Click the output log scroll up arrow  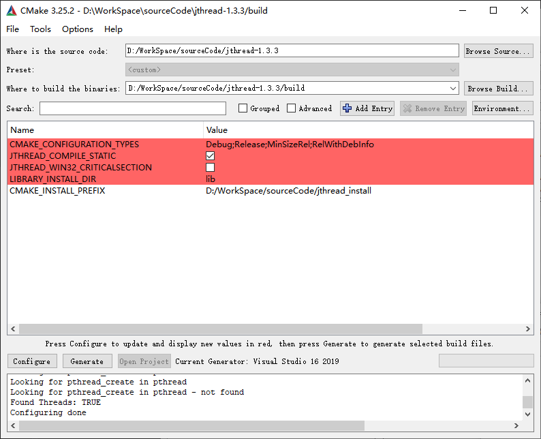(527, 380)
